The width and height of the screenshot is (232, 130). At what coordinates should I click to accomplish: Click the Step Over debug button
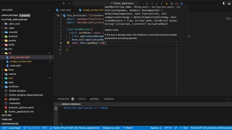(x=152, y=4)
